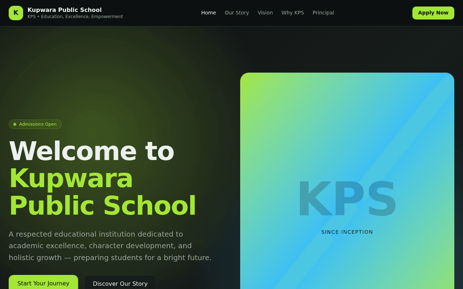Click the paragraph starting 'A respected educational institution'
The width and height of the screenshot is (463, 289).
click(x=110, y=246)
